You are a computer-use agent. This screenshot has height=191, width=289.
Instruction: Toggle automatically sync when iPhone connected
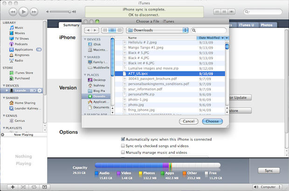123,139
